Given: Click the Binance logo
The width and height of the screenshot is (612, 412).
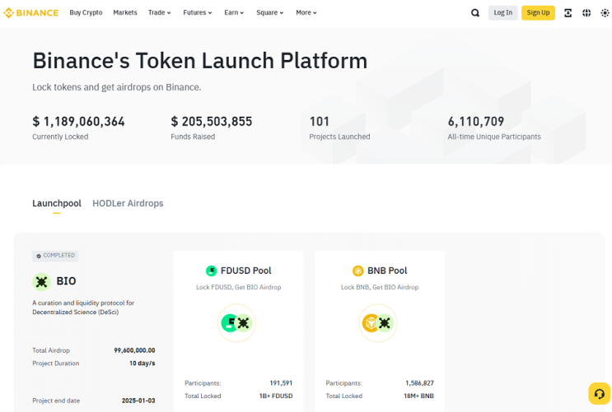Looking at the screenshot, I should 30,13.
